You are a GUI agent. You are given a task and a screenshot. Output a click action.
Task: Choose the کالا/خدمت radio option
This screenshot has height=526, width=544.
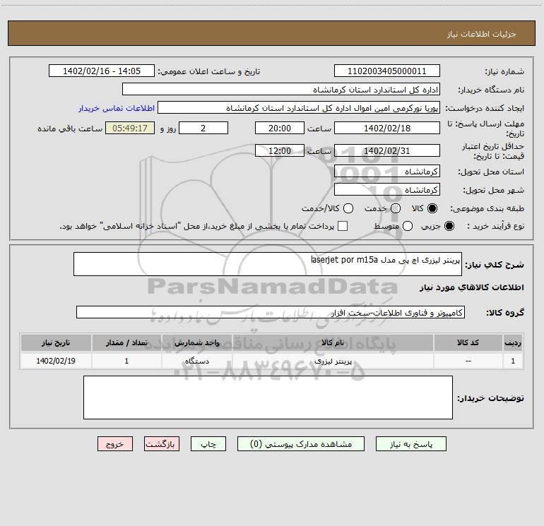click(348, 208)
